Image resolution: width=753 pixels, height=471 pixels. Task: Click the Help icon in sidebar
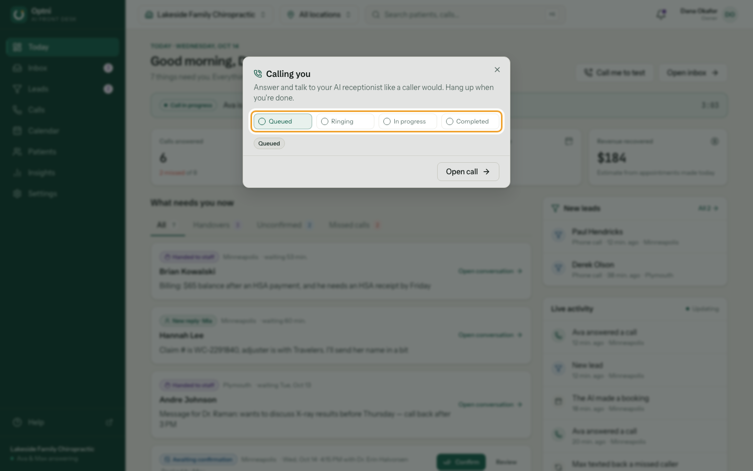coord(17,422)
